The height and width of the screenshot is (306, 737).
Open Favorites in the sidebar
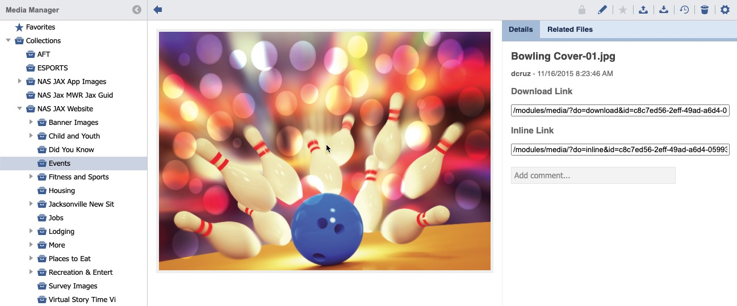point(40,27)
